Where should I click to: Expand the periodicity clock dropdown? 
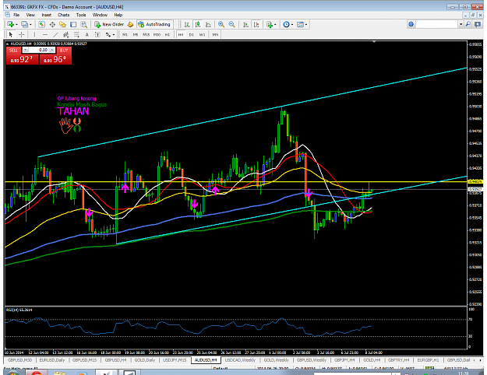tap(292, 24)
